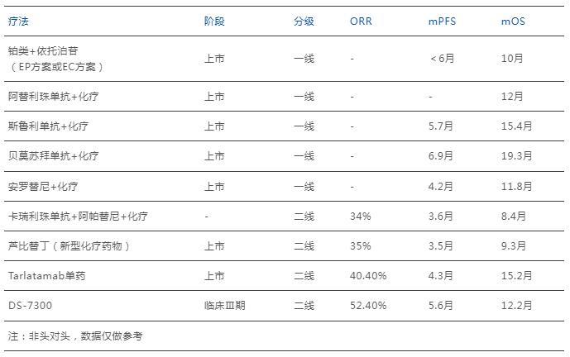Viewport: 570px width, 357px height.
Task: Select the 斯鲁利单抗+化疗 row label
Action: (x=48, y=126)
